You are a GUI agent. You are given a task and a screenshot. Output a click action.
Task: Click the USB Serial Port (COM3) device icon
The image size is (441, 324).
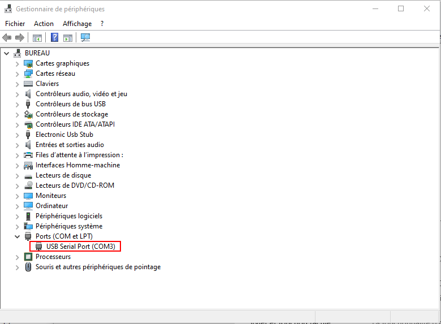[39, 247]
